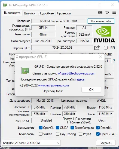This screenshot has height=149, width=119.
Task: Toggle the OpenGL 4.6 checkbox
Action: 98,134
